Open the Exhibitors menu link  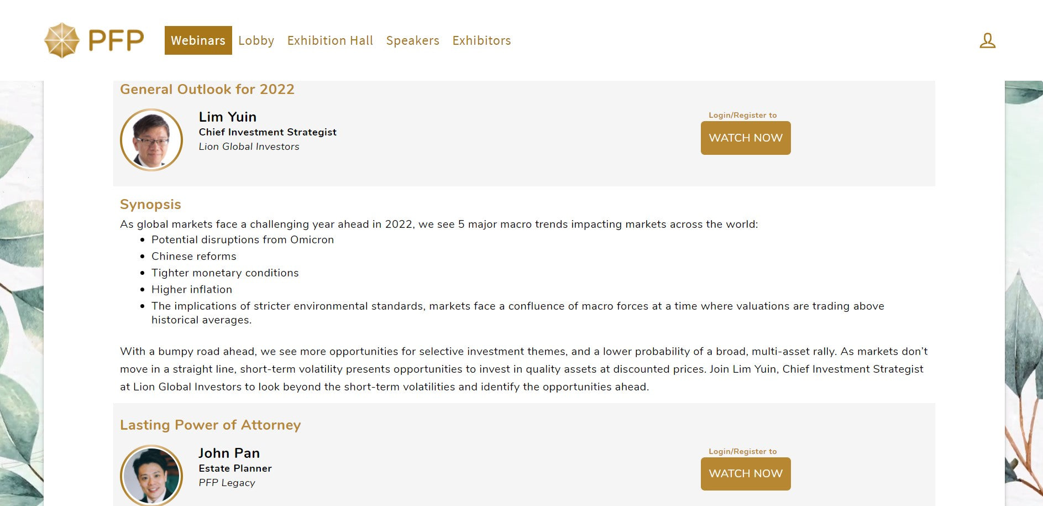pyautogui.click(x=481, y=40)
